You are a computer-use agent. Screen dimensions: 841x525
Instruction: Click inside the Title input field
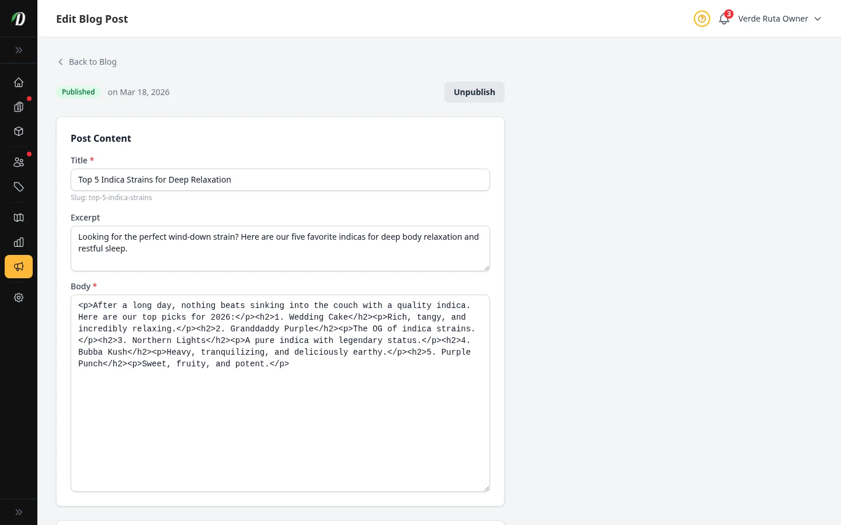[280, 180]
